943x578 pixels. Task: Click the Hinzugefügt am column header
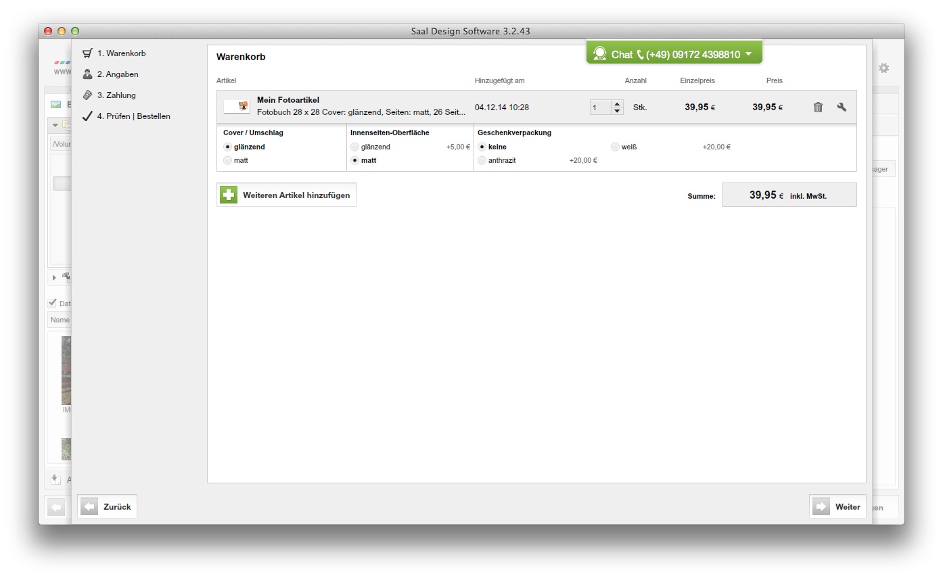(x=499, y=80)
